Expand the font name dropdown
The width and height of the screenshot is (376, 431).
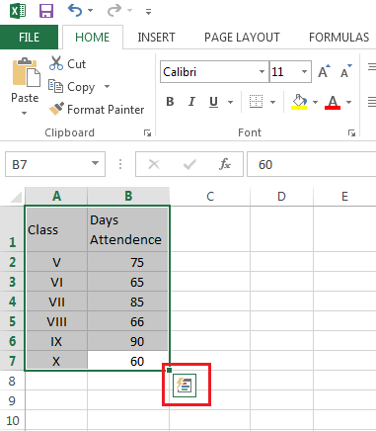point(263,71)
